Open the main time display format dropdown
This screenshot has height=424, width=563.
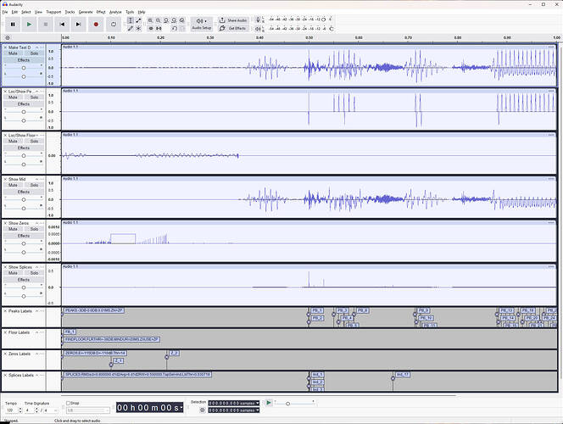pos(181,408)
